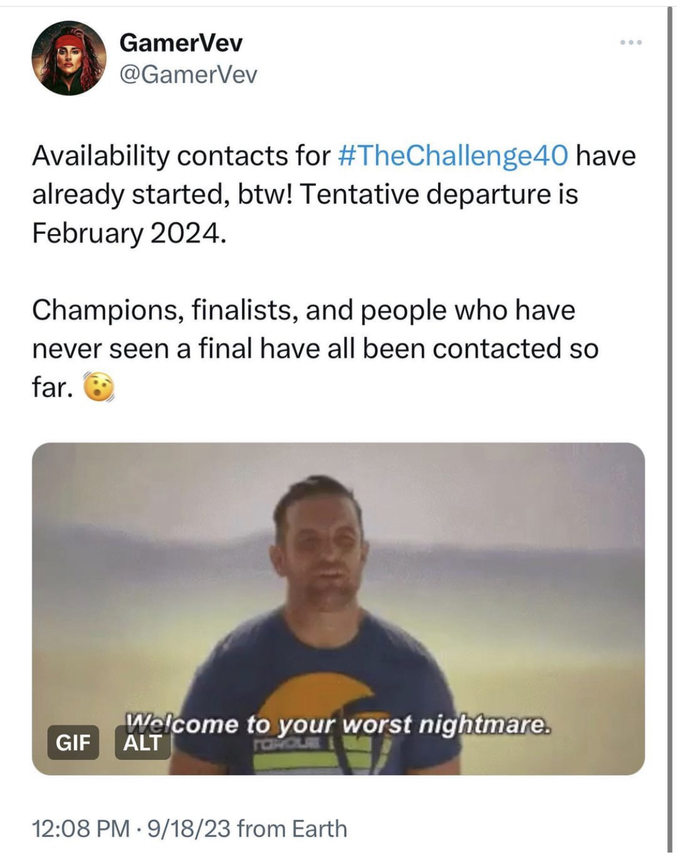Click the GIF caption subtitle text
This screenshot has height=861, width=677.
coord(337,723)
